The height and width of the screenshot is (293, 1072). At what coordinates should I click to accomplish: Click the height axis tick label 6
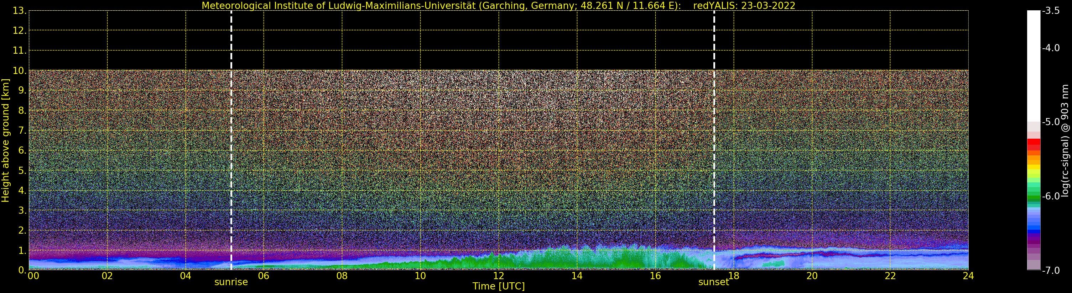coord(22,150)
